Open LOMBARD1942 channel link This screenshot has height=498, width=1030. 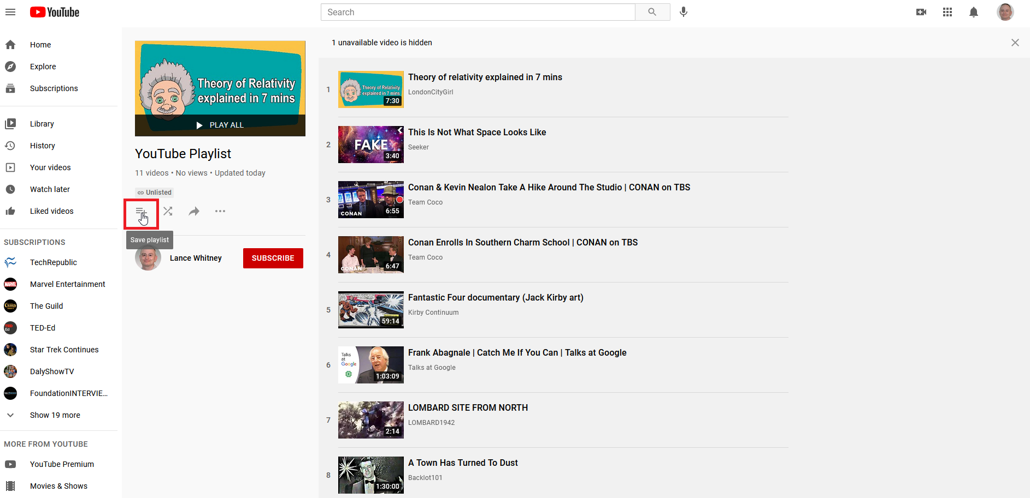(x=431, y=423)
